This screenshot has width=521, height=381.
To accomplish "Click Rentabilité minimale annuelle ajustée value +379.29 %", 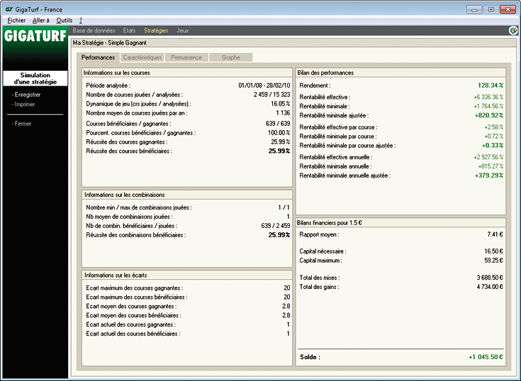I will point(489,176).
